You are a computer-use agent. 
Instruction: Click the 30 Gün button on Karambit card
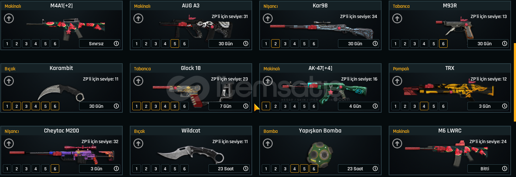100,106
